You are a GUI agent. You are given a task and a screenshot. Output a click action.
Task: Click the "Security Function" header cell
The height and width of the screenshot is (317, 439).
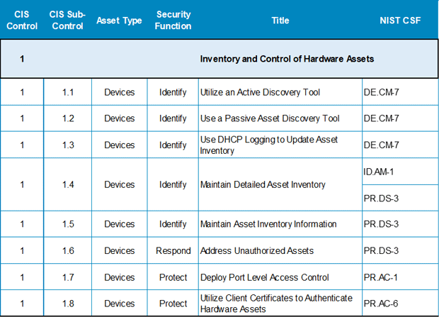point(173,21)
